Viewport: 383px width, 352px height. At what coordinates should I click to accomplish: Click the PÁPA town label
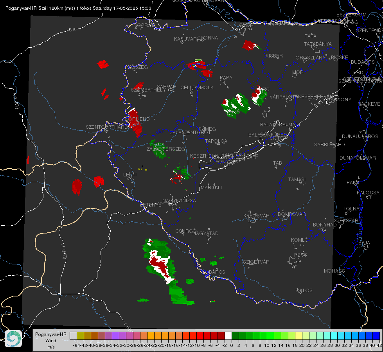226,78
